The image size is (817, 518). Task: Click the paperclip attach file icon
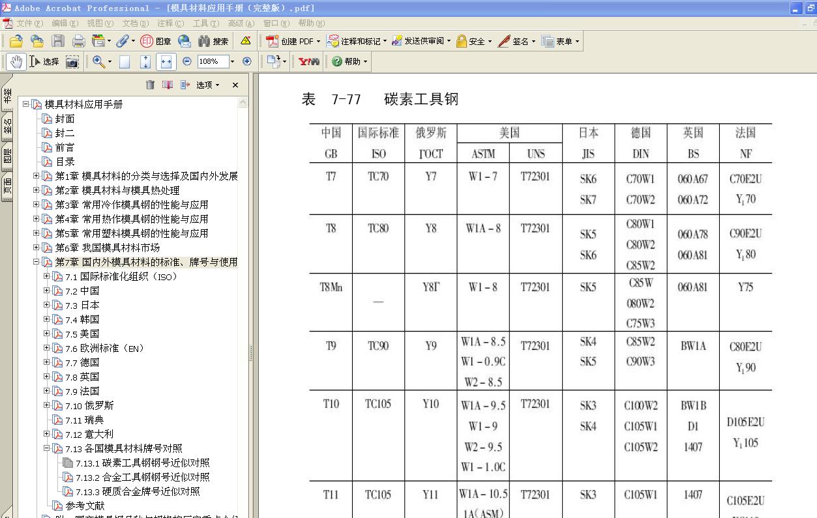[x=122, y=41]
